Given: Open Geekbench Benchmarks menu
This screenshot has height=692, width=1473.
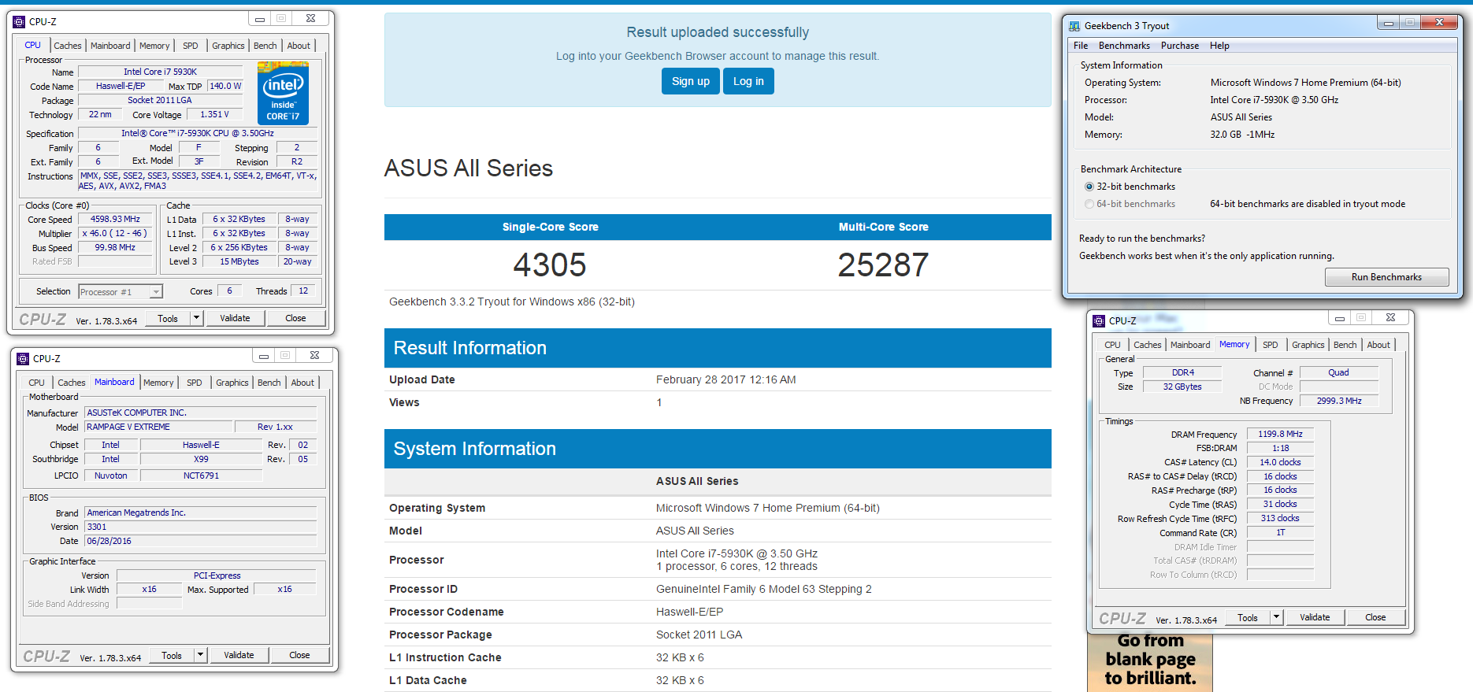Looking at the screenshot, I should (1124, 46).
